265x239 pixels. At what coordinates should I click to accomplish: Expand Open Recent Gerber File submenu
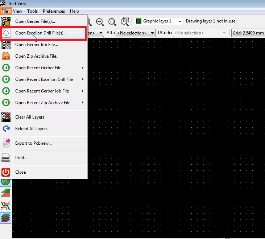click(44, 68)
